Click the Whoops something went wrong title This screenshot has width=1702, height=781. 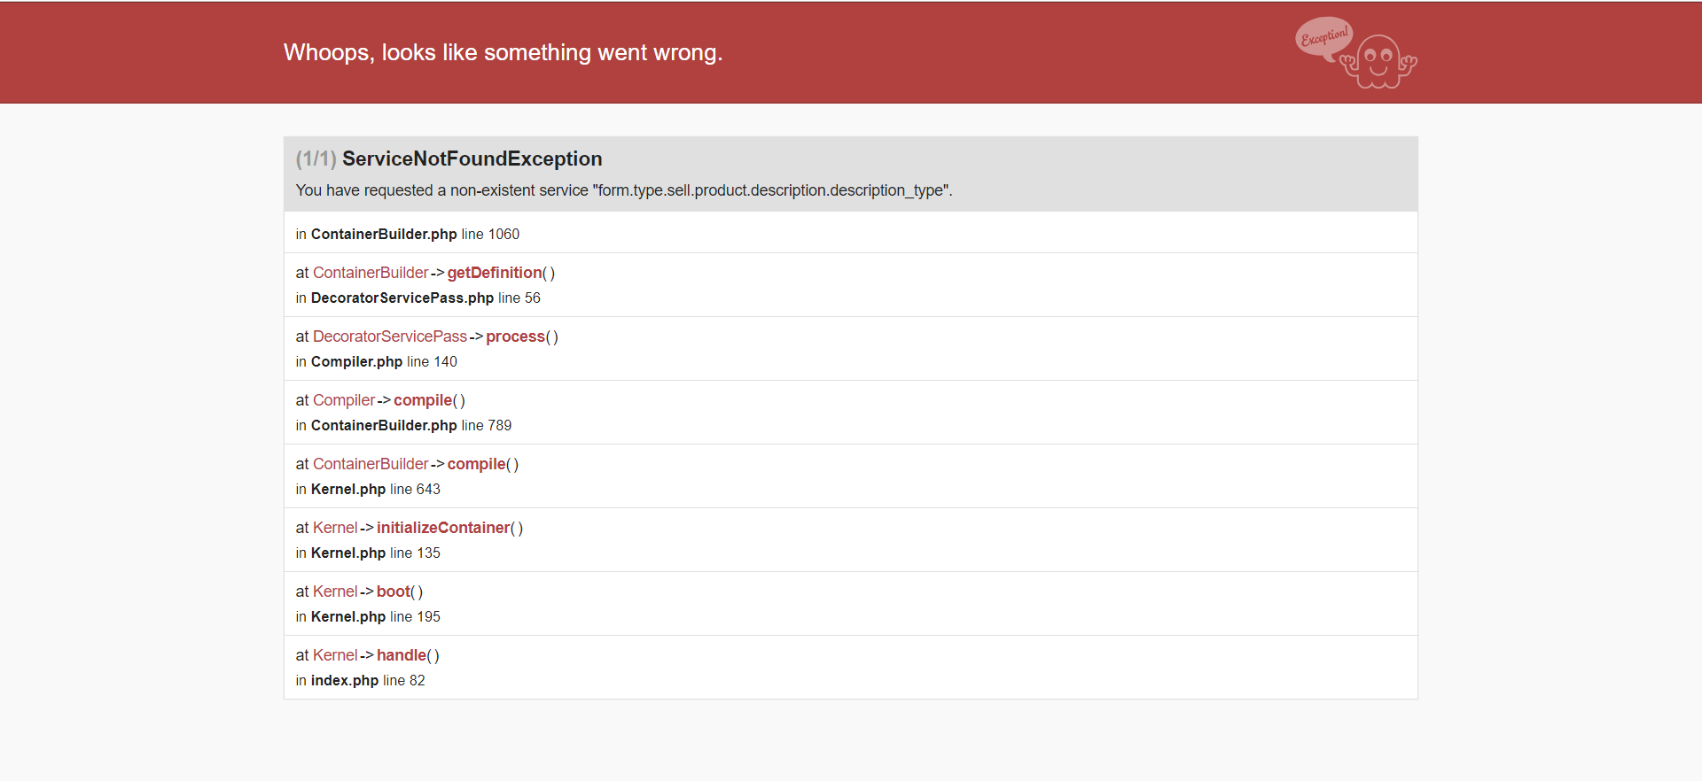(x=503, y=52)
